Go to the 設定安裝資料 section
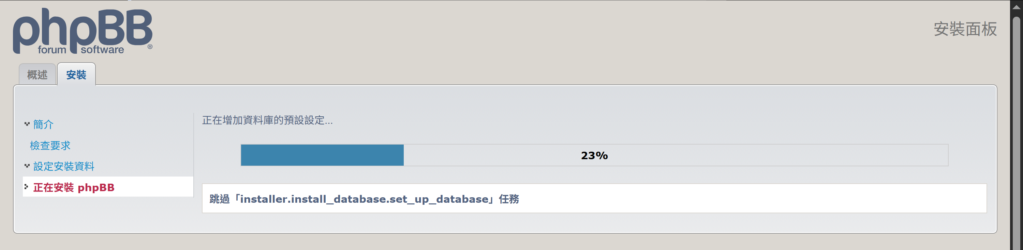1023x250 pixels. coord(63,166)
